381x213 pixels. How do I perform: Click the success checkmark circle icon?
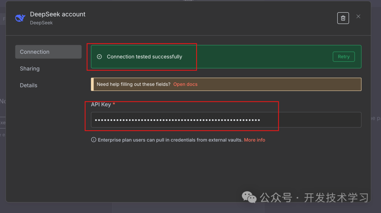(99, 57)
